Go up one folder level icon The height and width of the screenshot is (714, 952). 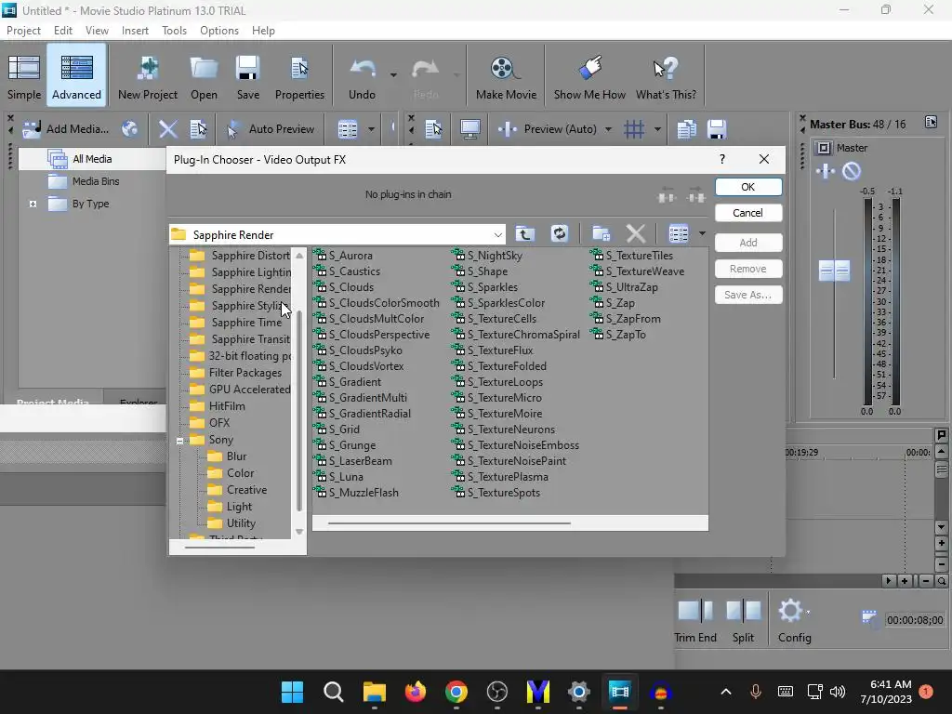[x=525, y=233]
